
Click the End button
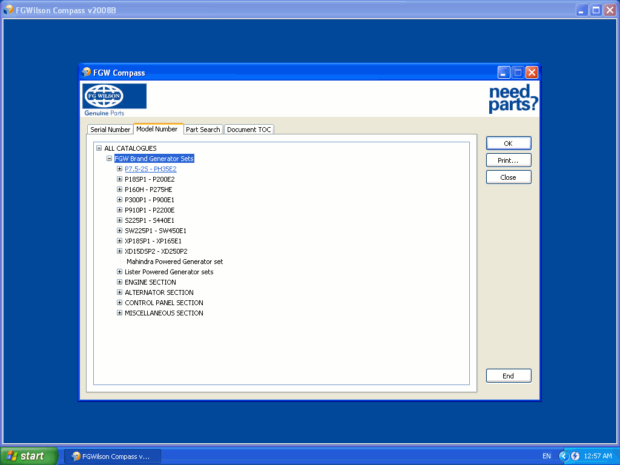coord(508,376)
